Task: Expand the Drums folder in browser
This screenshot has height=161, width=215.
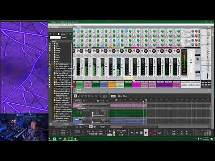Action: [52, 51]
